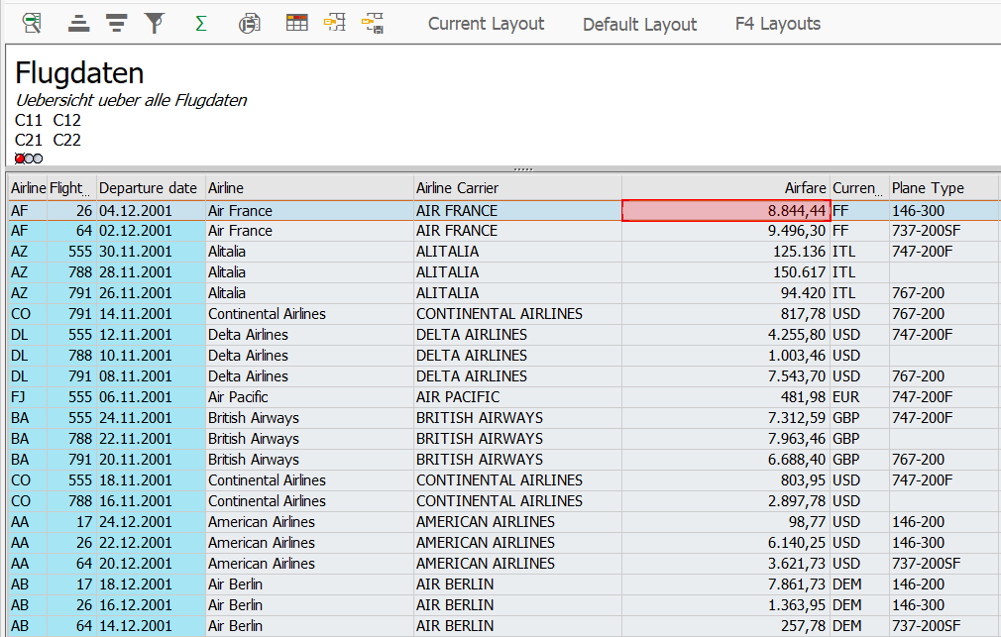The image size is (1001, 637).
Task: Click the Default Layout button
Action: pyautogui.click(x=639, y=24)
